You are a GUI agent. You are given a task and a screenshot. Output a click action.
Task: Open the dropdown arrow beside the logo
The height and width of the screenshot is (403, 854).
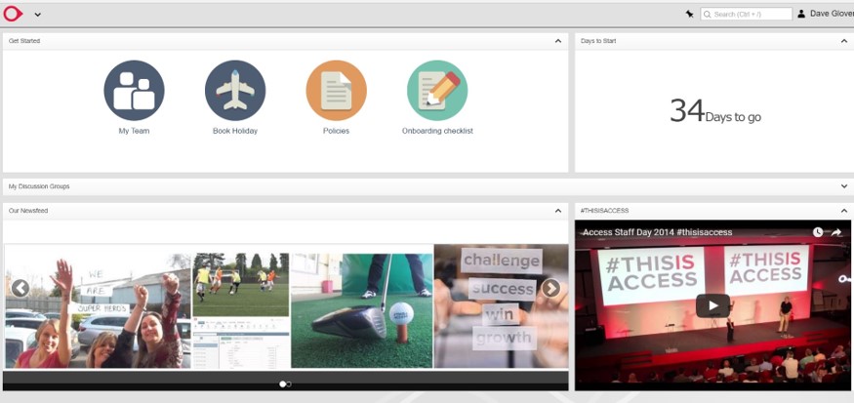pos(38,15)
